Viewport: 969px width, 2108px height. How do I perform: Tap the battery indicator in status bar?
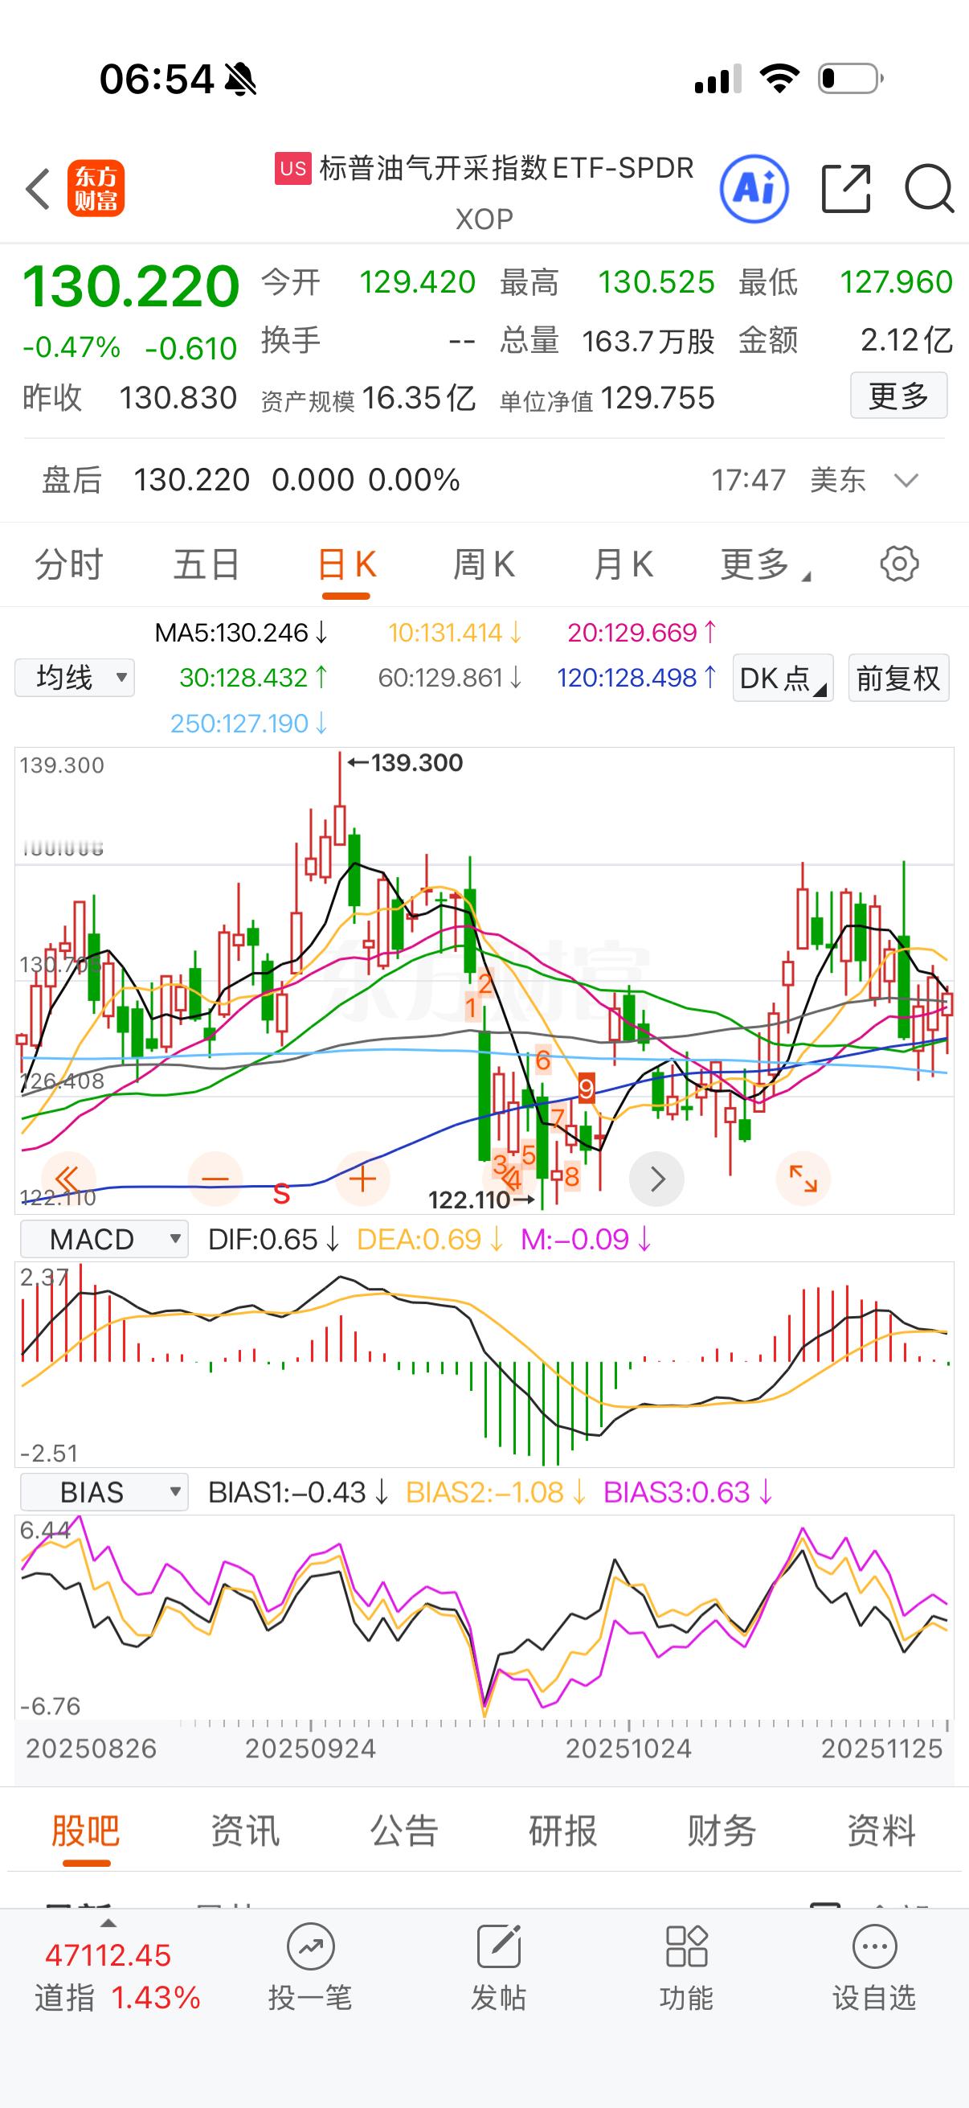coord(850,79)
